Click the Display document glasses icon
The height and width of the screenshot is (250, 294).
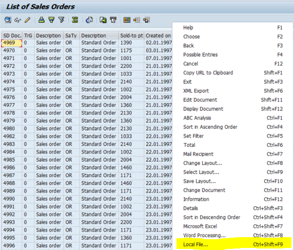pyautogui.click(x=17, y=20)
